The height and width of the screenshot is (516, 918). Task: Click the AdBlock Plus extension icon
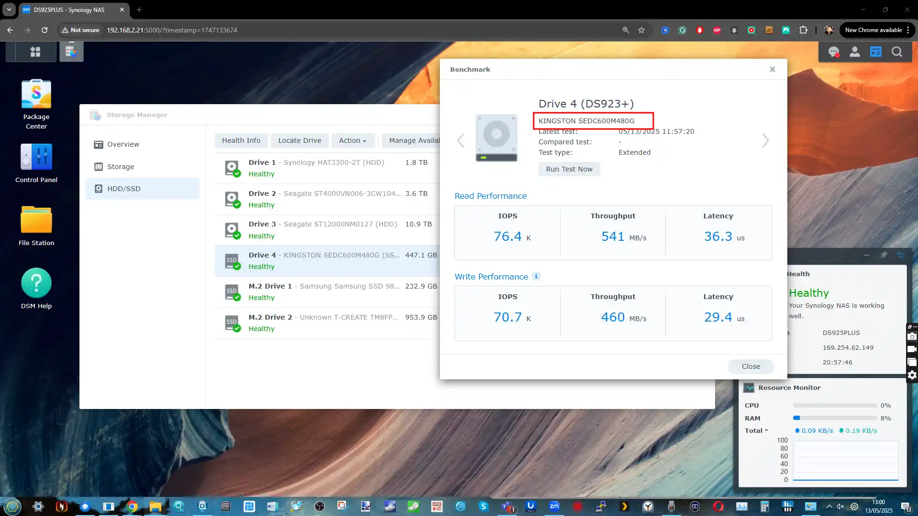[717, 30]
